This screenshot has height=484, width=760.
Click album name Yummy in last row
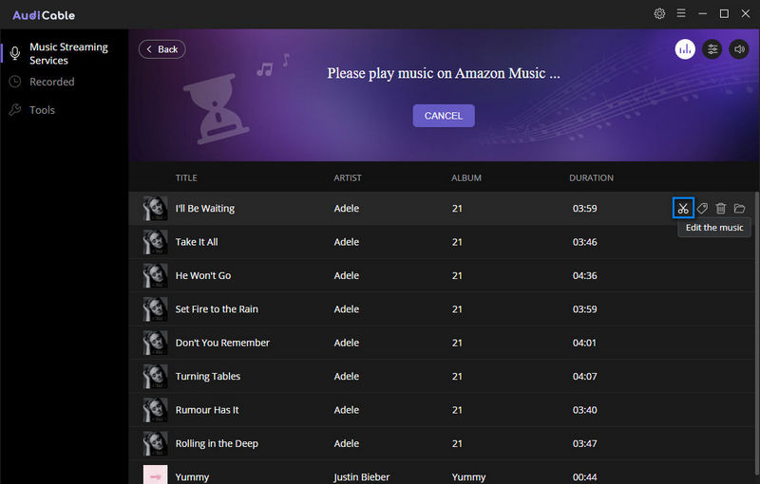[x=468, y=477]
